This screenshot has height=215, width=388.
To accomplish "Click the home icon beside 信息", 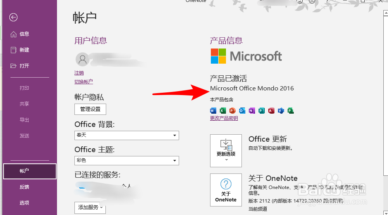I will pos(13,34).
